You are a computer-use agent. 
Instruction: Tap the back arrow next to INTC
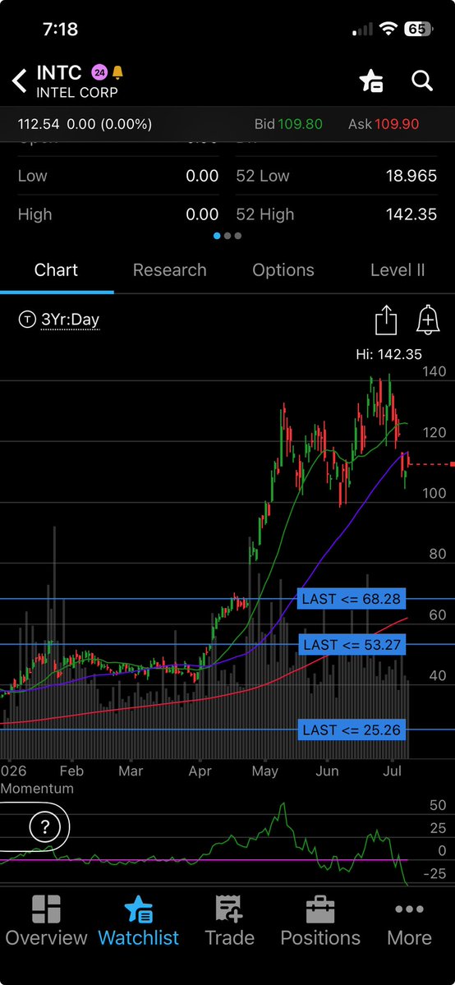click(x=20, y=81)
